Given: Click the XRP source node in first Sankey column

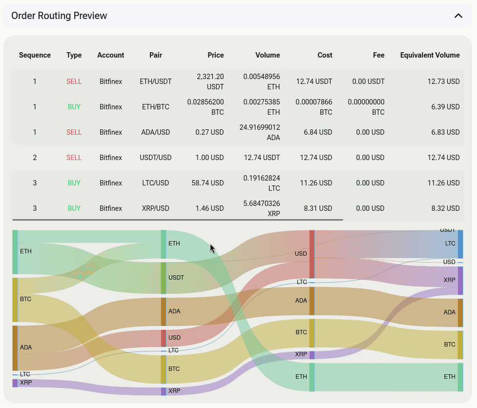Looking at the screenshot, I should pos(15,383).
